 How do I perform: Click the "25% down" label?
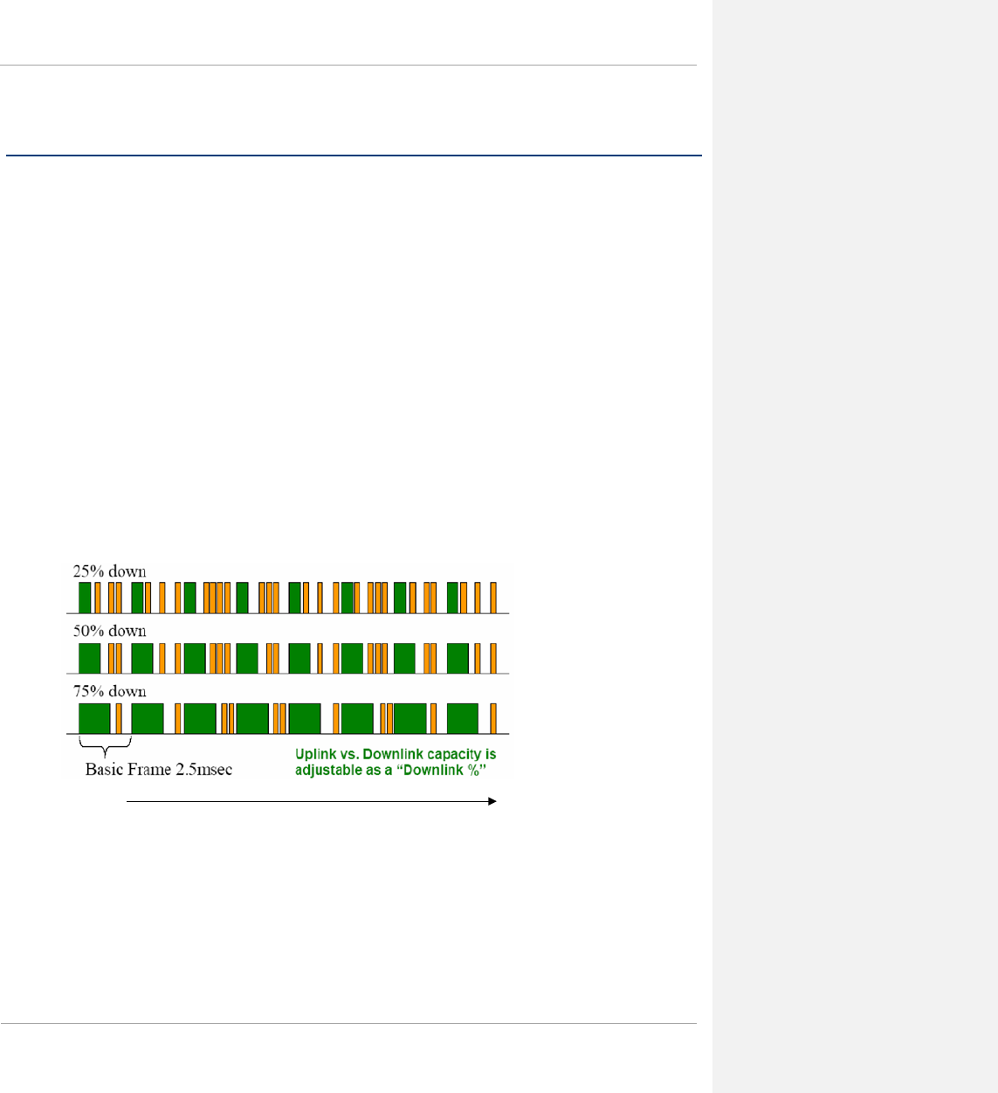coord(109,571)
